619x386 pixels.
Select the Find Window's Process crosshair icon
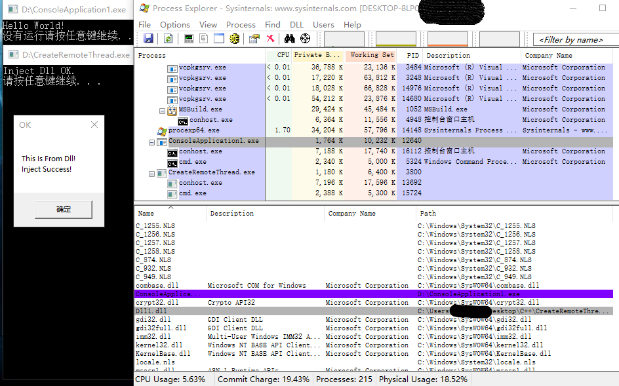[305, 39]
